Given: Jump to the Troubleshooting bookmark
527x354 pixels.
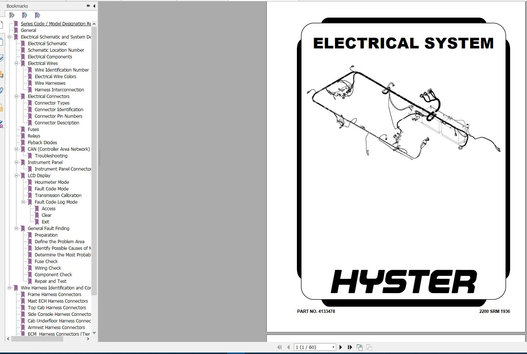Looking at the screenshot, I should coord(50,156).
